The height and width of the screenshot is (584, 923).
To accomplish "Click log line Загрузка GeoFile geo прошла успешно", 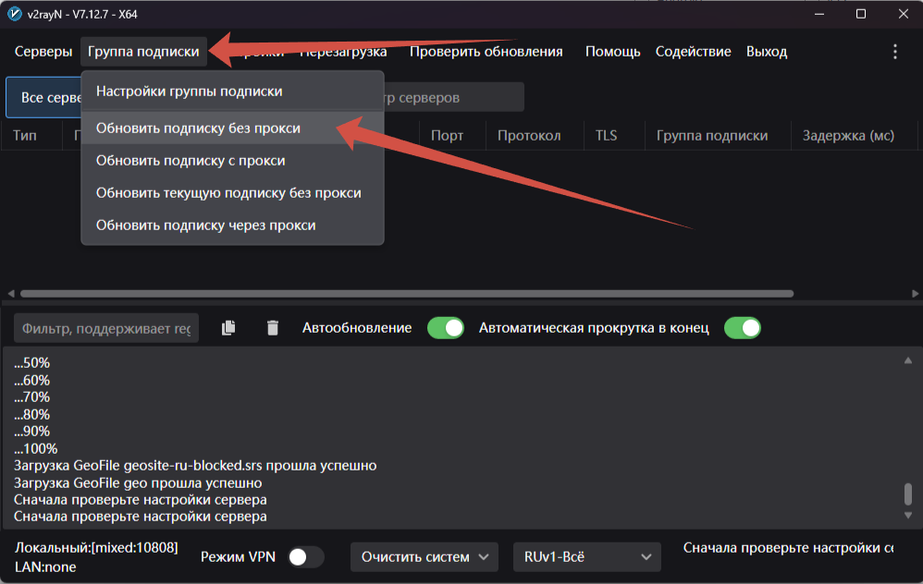I will [x=138, y=483].
